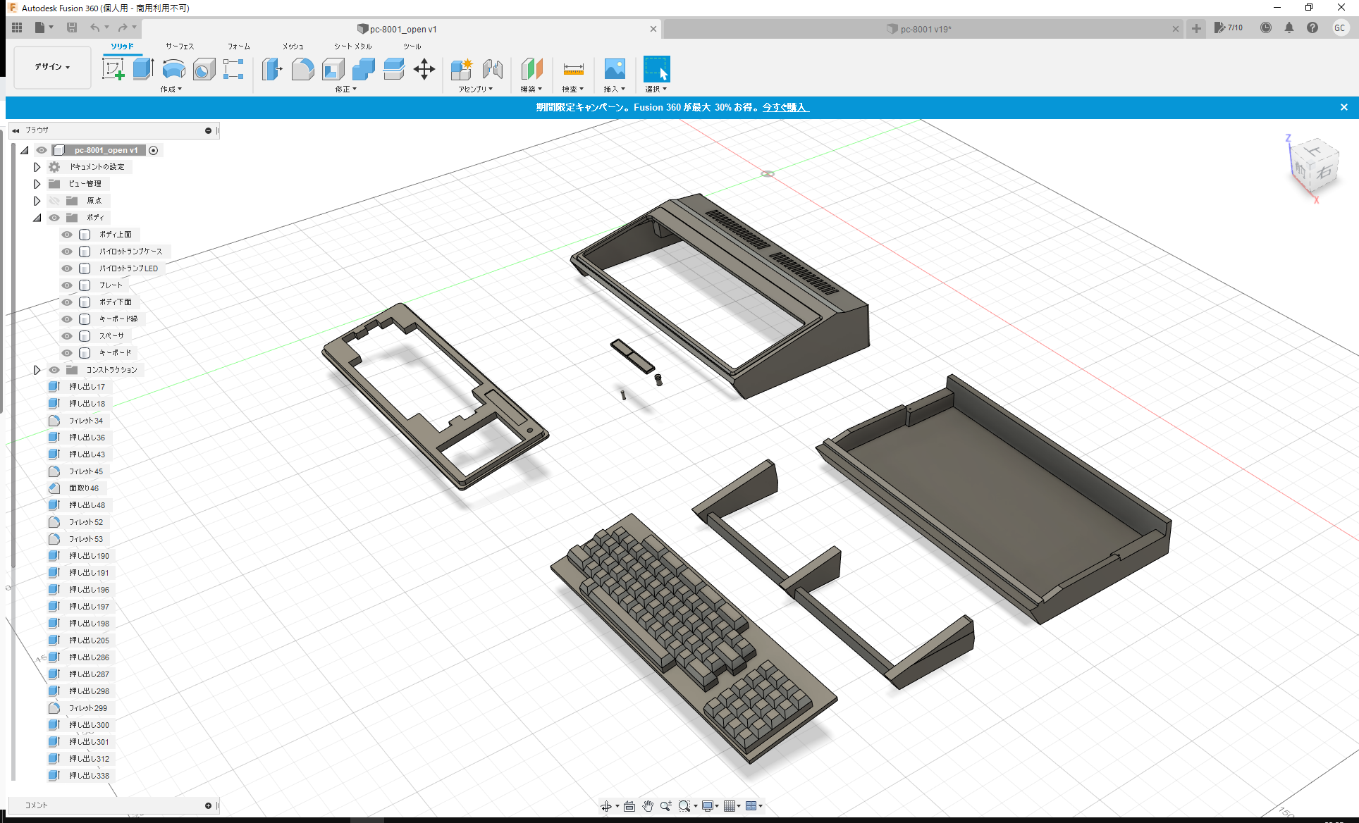The height and width of the screenshot is (823, 1359).
Task: Open the 修正 dropdown menu
Action: pos(344,88)
